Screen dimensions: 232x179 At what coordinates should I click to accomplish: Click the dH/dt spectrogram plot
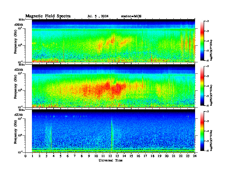tap(113, 40)
